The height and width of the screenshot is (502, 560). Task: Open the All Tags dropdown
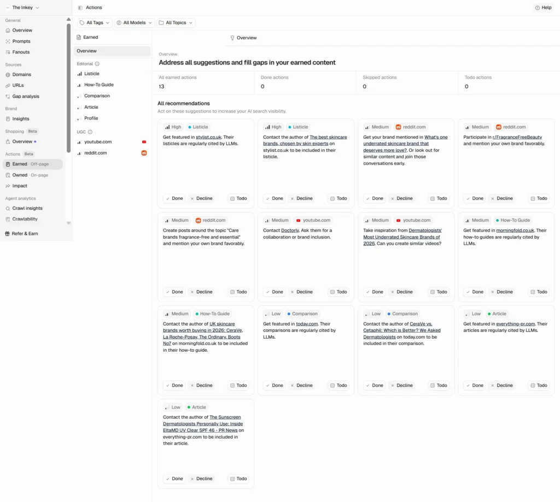95,23
